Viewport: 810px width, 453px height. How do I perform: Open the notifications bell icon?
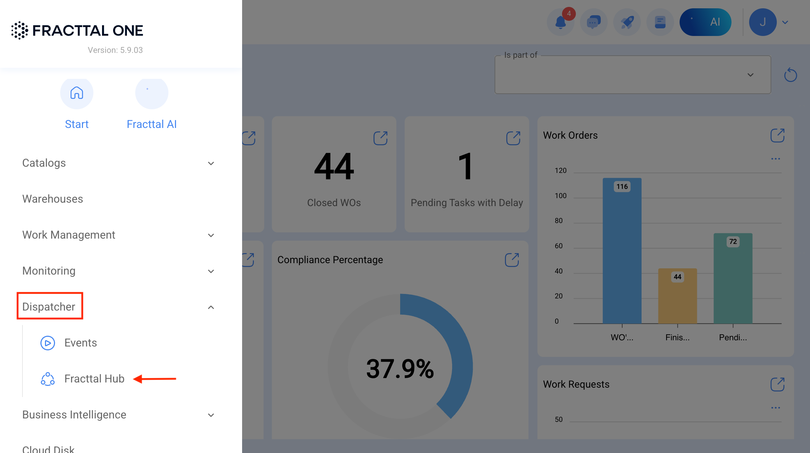[x=561, y=22]
